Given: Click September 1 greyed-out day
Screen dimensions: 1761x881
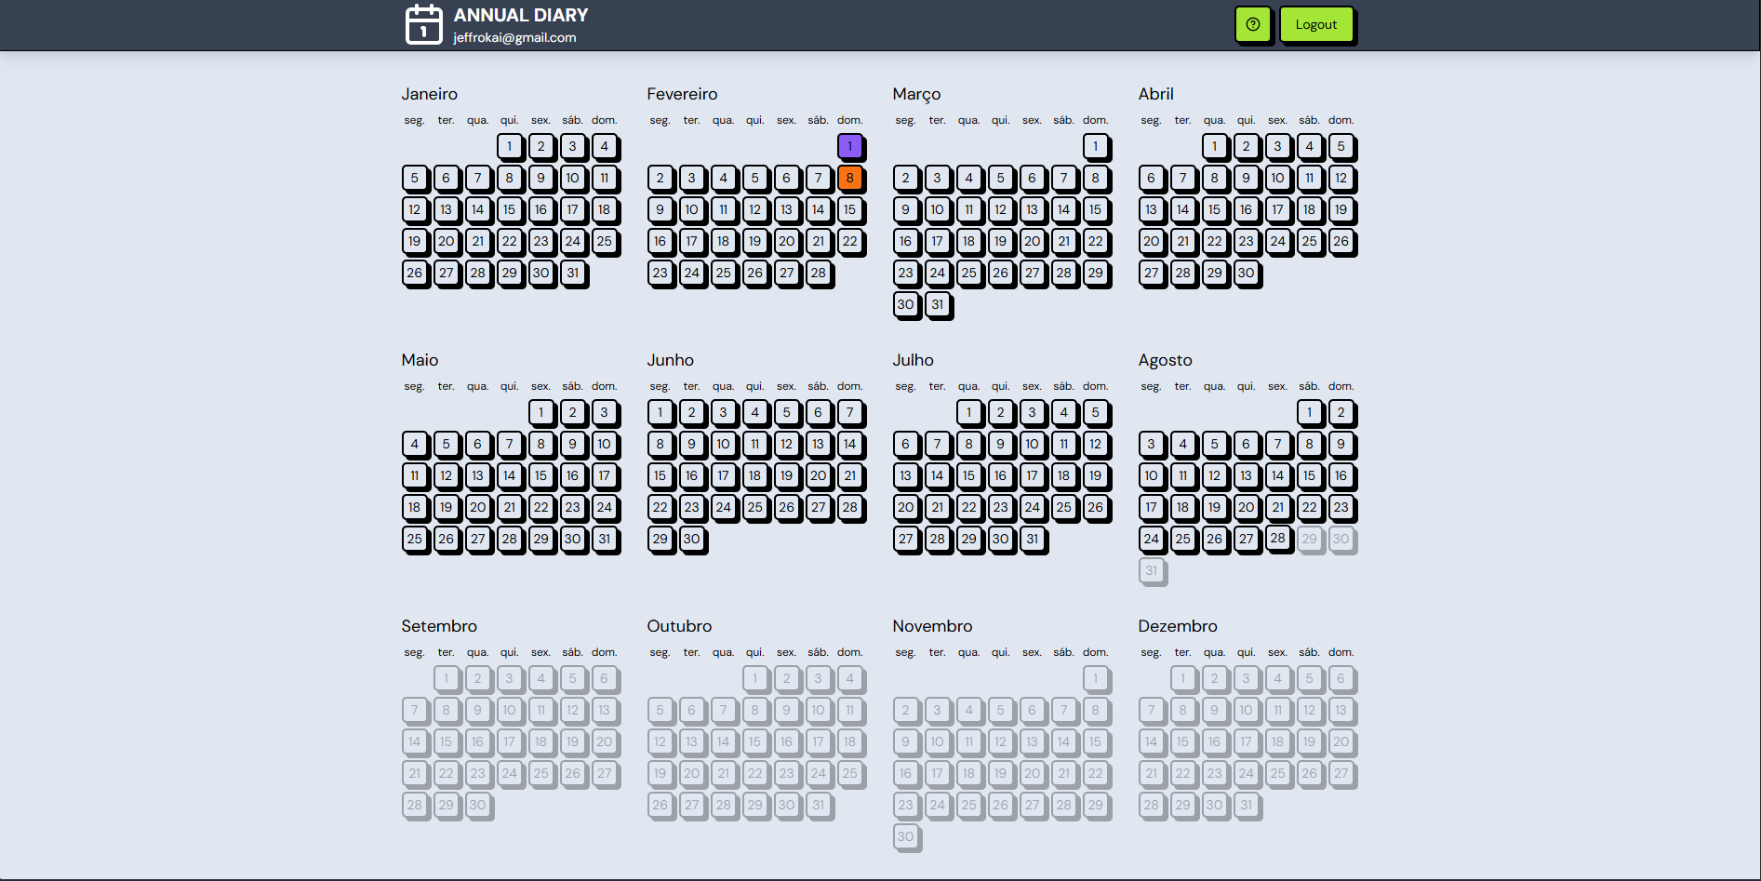Looking at the screenshot, I should (x=446, y=678).
